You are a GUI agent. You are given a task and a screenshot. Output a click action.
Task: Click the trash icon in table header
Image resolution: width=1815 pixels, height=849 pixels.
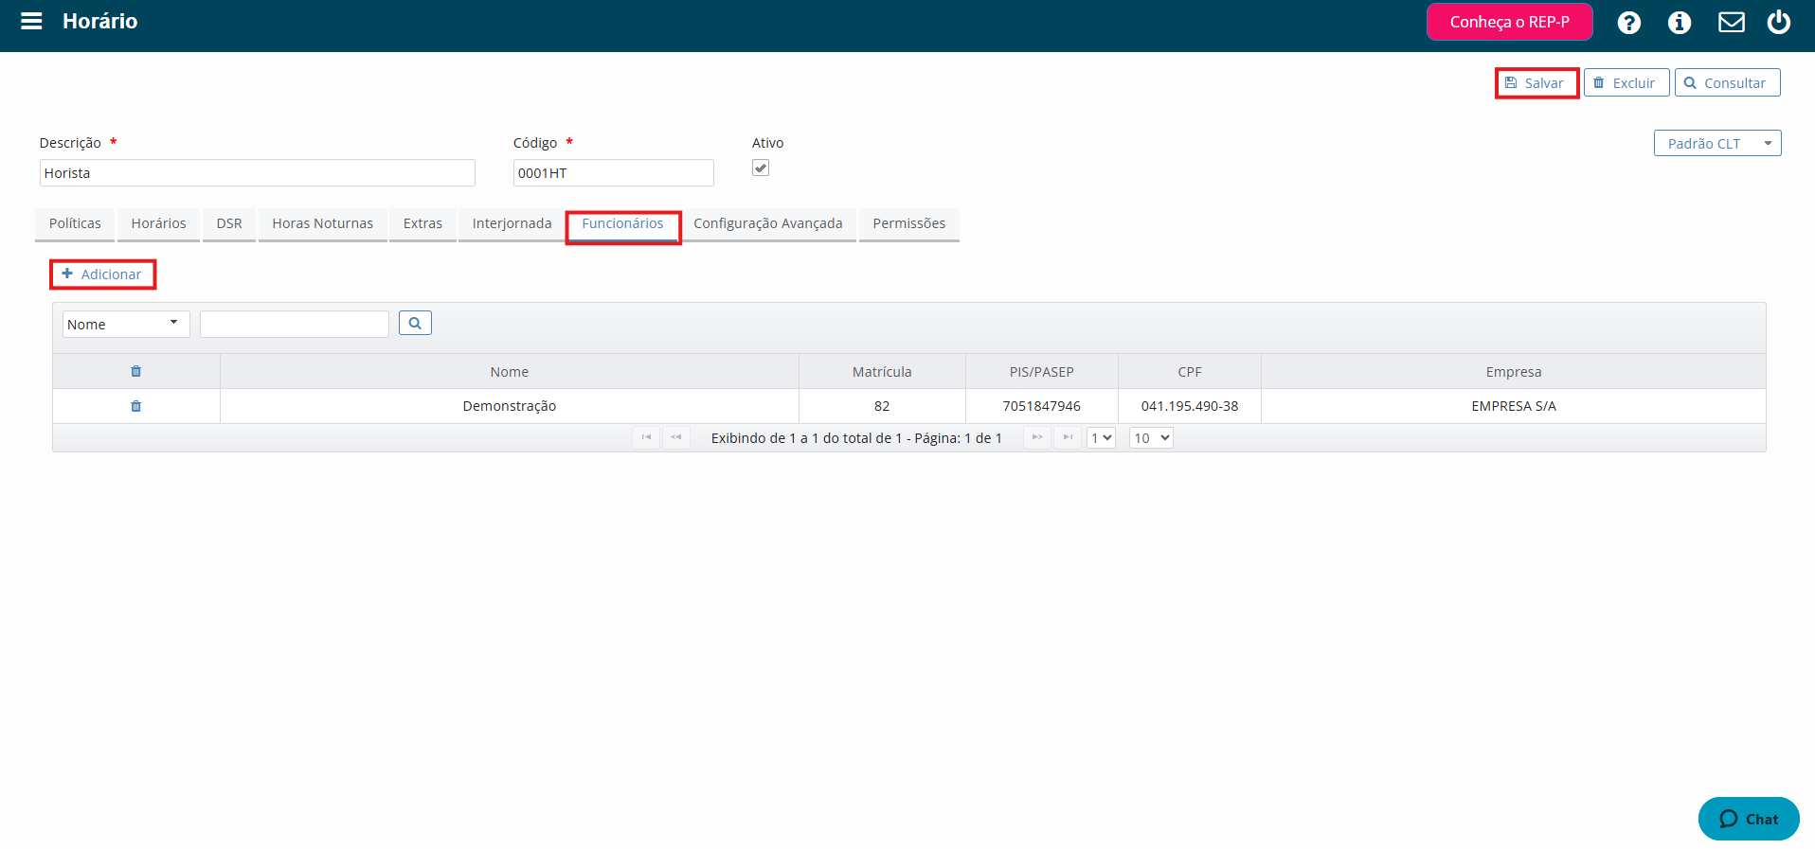(135, 372)
